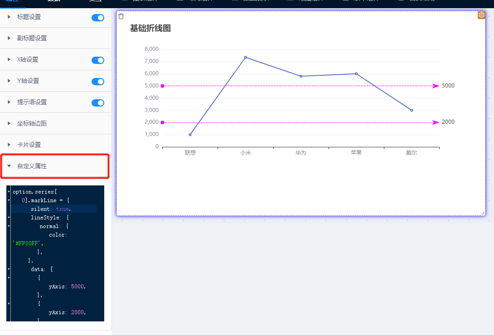Expand the 提示语设置 section
This screenshot has height=335, width=494.
point(9,102)
